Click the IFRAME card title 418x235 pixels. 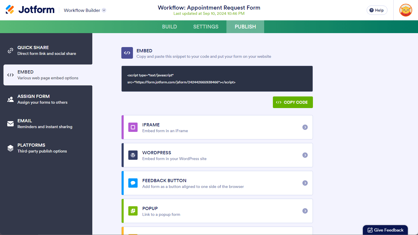[151, 125]
